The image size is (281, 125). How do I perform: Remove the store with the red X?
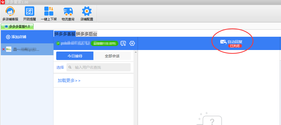point(3,49)
